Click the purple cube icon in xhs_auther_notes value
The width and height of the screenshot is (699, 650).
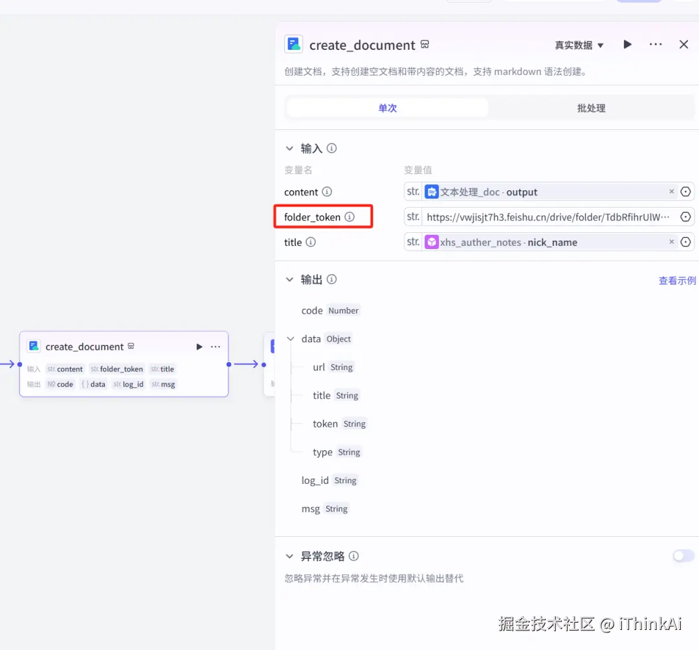tap(432, 241)
